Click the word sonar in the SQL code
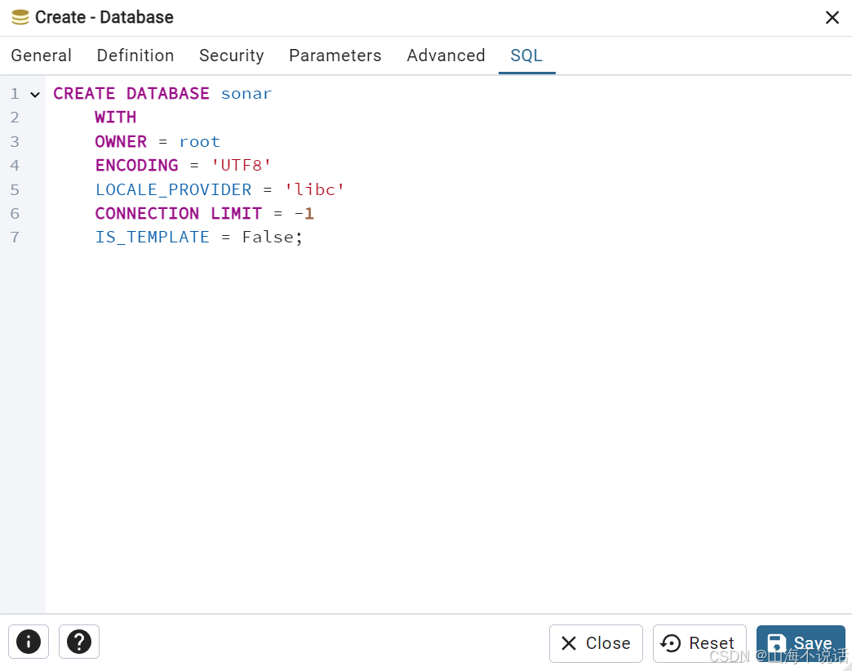 (246, 93)
